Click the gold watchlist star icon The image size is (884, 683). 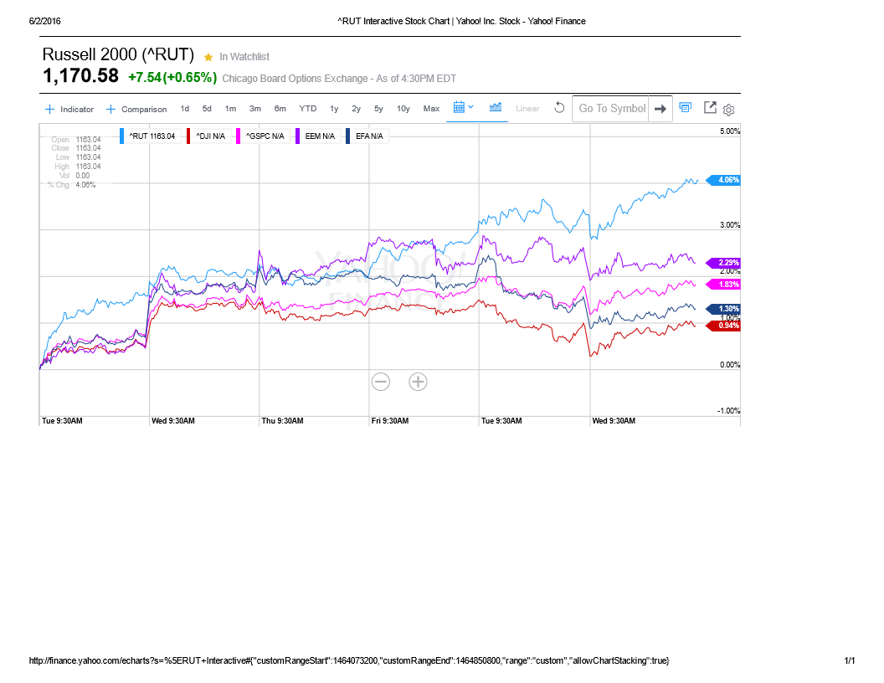[208, 57]
